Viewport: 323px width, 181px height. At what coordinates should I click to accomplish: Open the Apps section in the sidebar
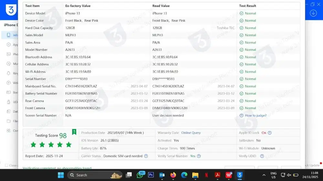pyautogui.click(x=9, y=45)
